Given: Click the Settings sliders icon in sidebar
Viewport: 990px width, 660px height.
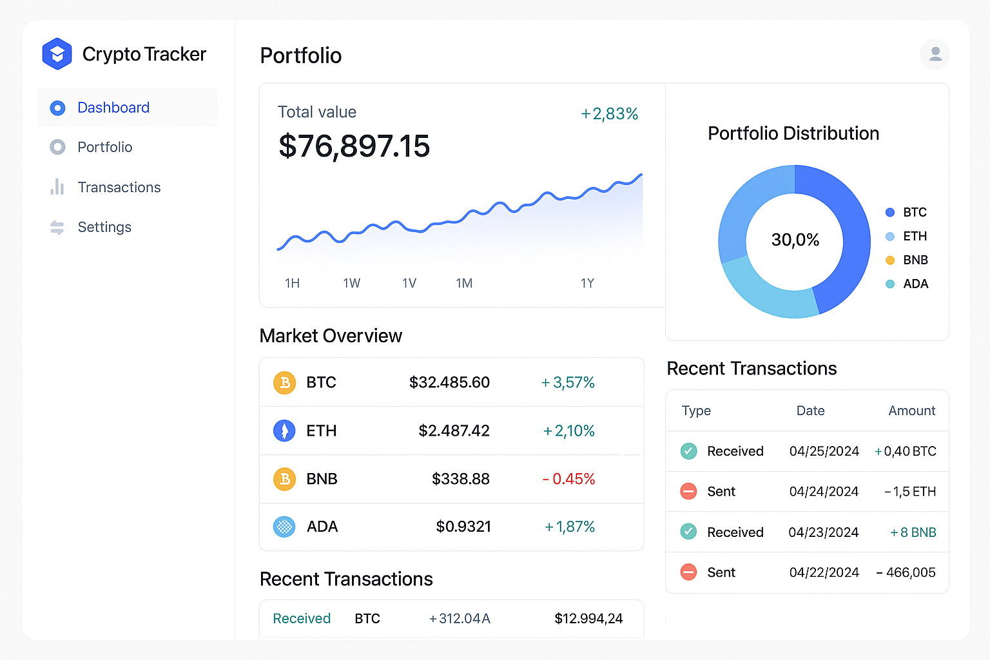Looking at the screenshot, I should pos(57,228).
